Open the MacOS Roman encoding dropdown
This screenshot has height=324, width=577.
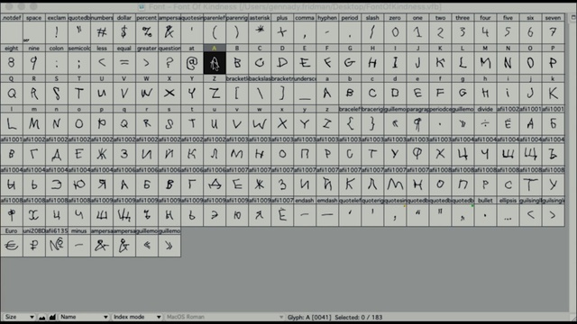tap(224, 317)
